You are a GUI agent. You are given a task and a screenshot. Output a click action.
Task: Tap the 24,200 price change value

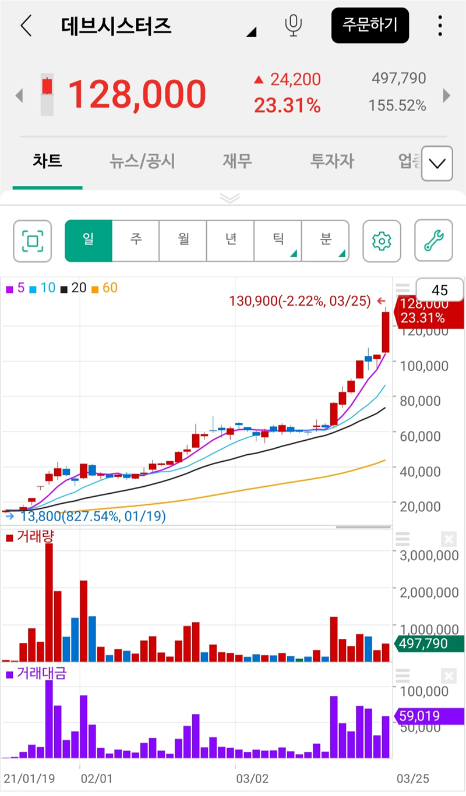click(x=287, y=79)
